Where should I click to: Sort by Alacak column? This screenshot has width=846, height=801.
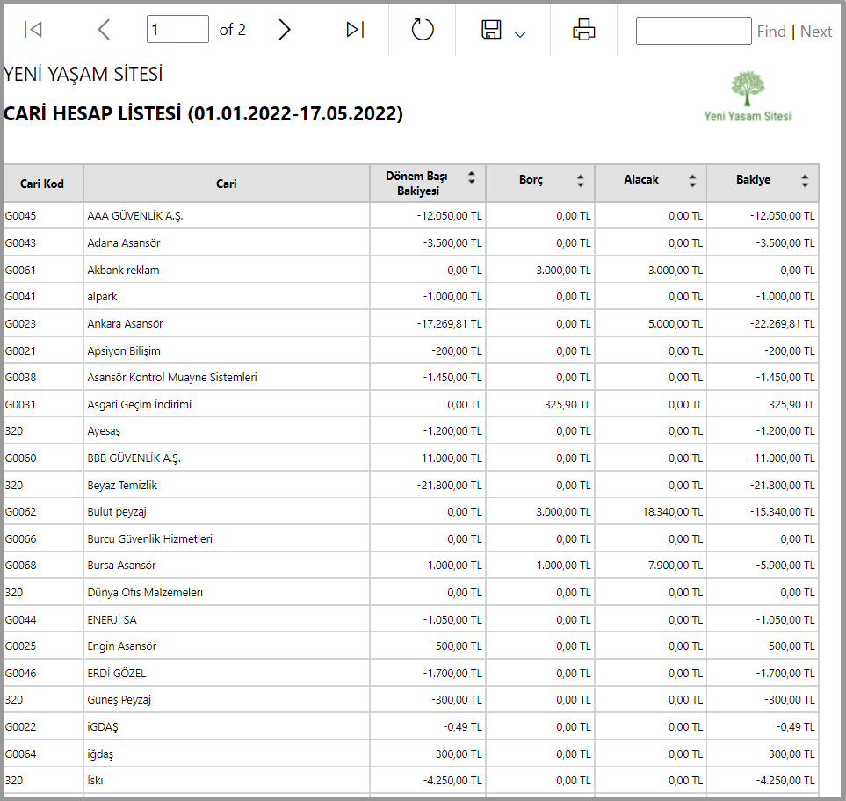[x=692, y=181]
